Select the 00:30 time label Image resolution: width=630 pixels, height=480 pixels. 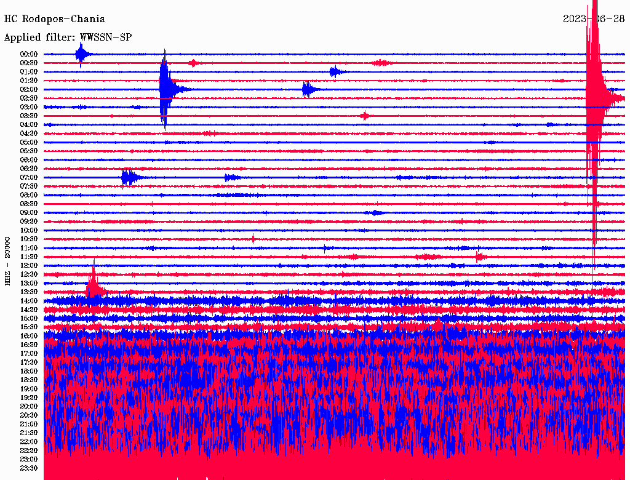pos(29,63)
